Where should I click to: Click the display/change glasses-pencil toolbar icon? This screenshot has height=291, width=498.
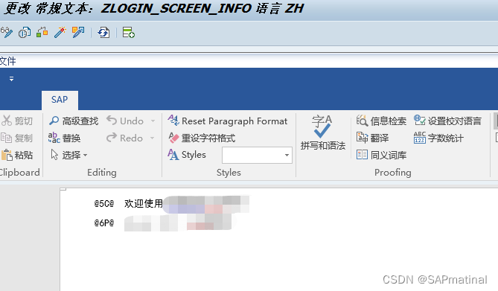(x=7, y=32)
